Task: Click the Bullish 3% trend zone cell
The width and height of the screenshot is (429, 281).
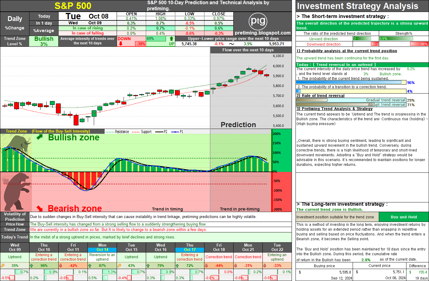Action: 44,41
